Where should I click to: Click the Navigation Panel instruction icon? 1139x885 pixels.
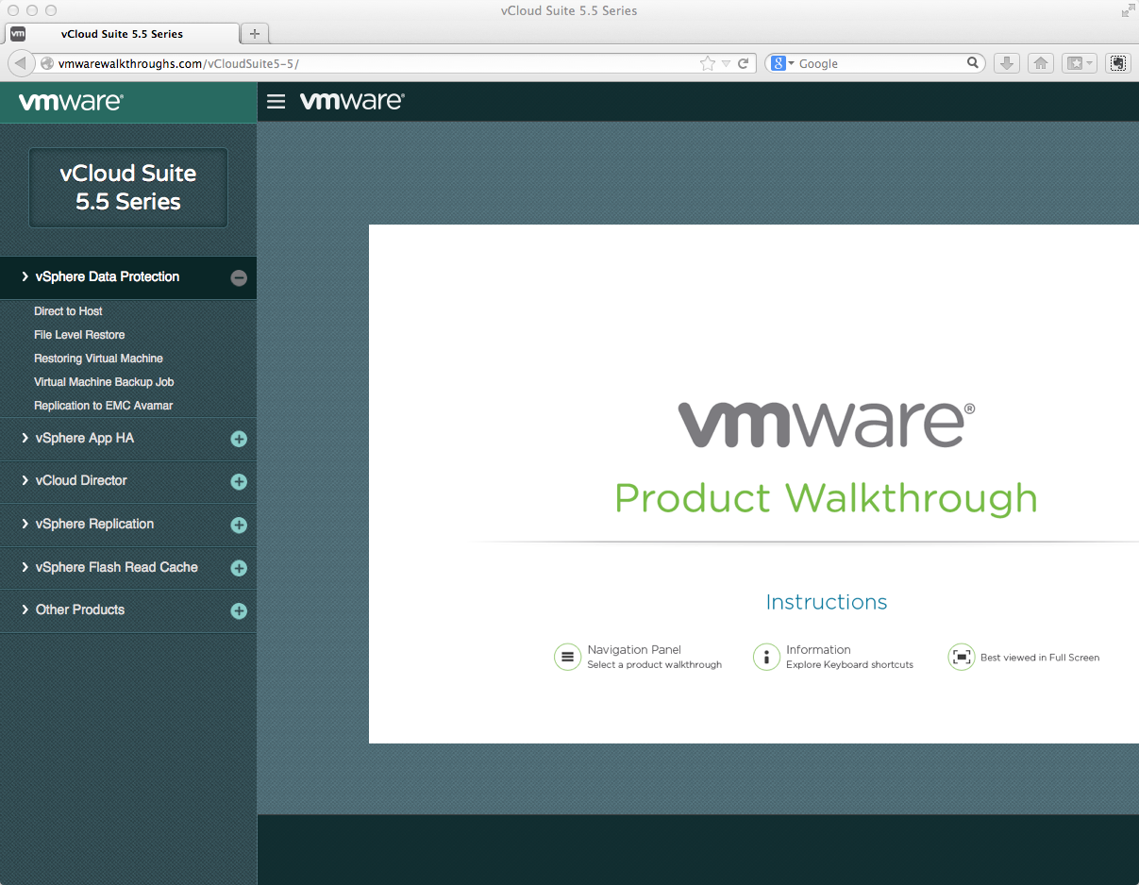click(567, 658)
